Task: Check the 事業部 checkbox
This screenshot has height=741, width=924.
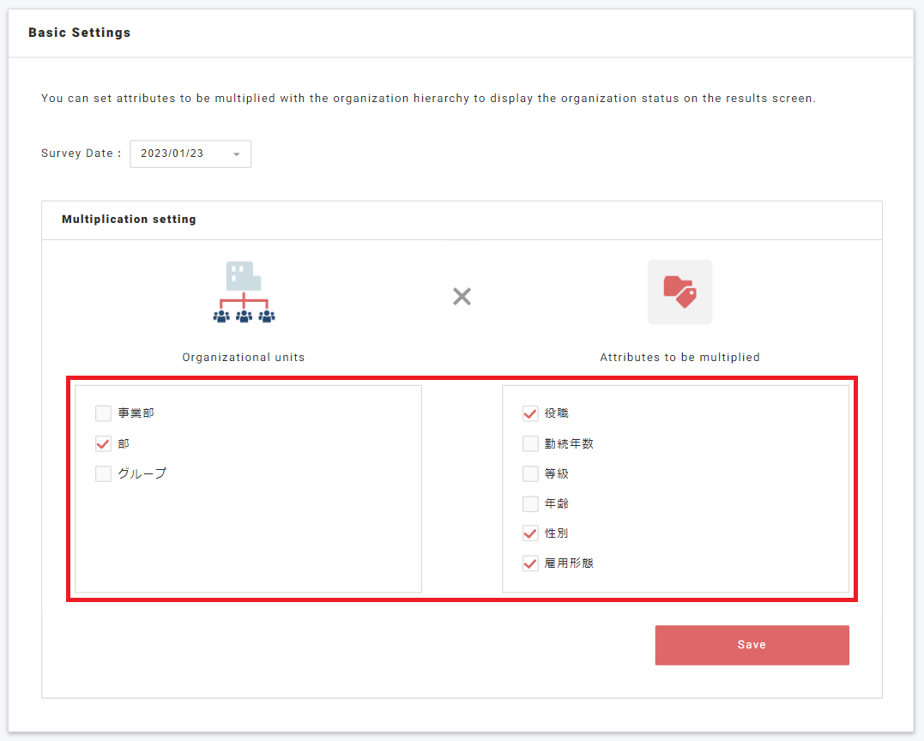Action: pos(103,413)
